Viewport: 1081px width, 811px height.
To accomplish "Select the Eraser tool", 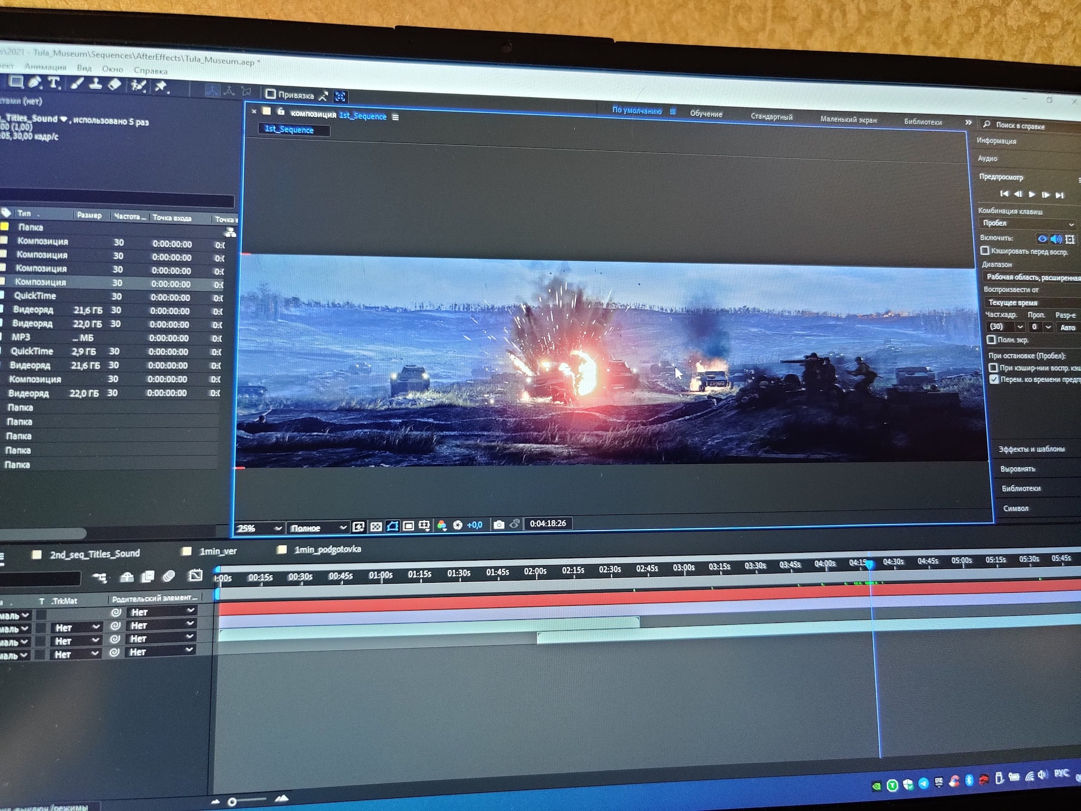I will click(114, 85).
